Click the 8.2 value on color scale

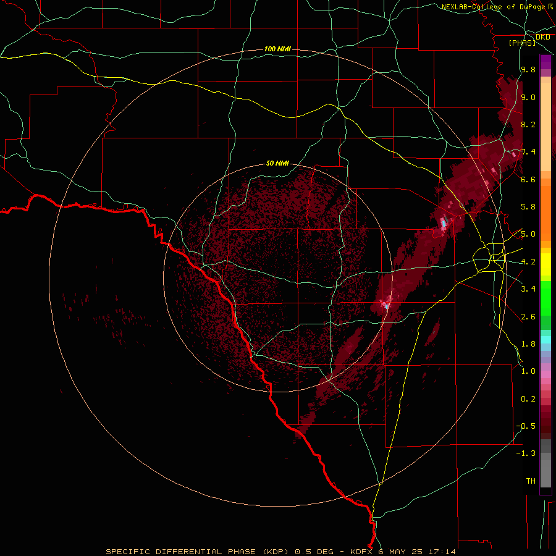(x=528, y=124)
